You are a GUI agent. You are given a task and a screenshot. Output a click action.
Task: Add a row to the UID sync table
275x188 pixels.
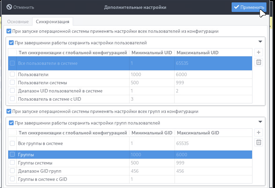(x=259, y=52)
